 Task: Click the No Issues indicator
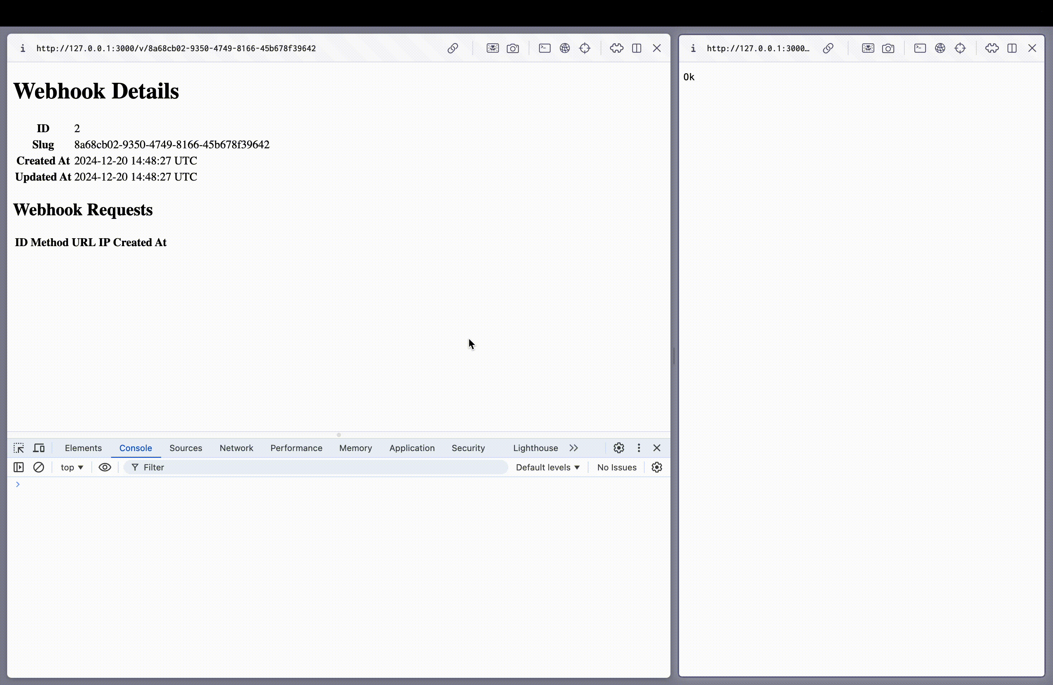pyautogui.click(x=617, y=467)
